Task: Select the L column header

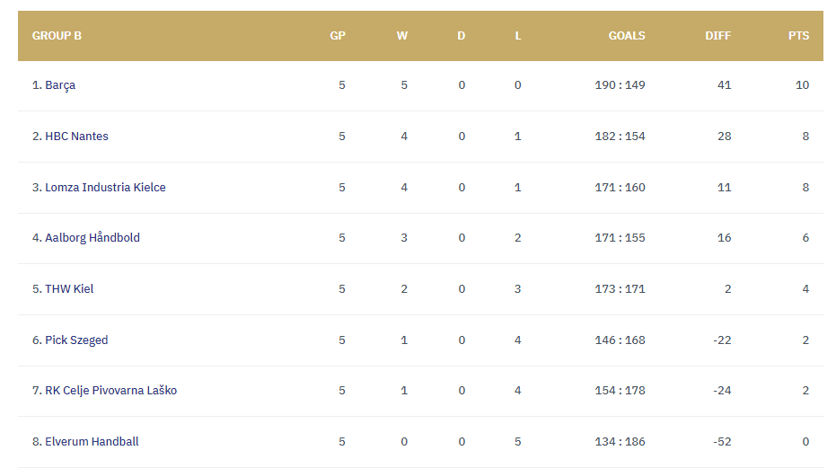Action: point(518,36)
